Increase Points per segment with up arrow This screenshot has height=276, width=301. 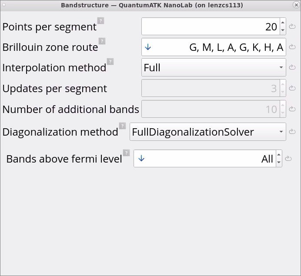283,23
